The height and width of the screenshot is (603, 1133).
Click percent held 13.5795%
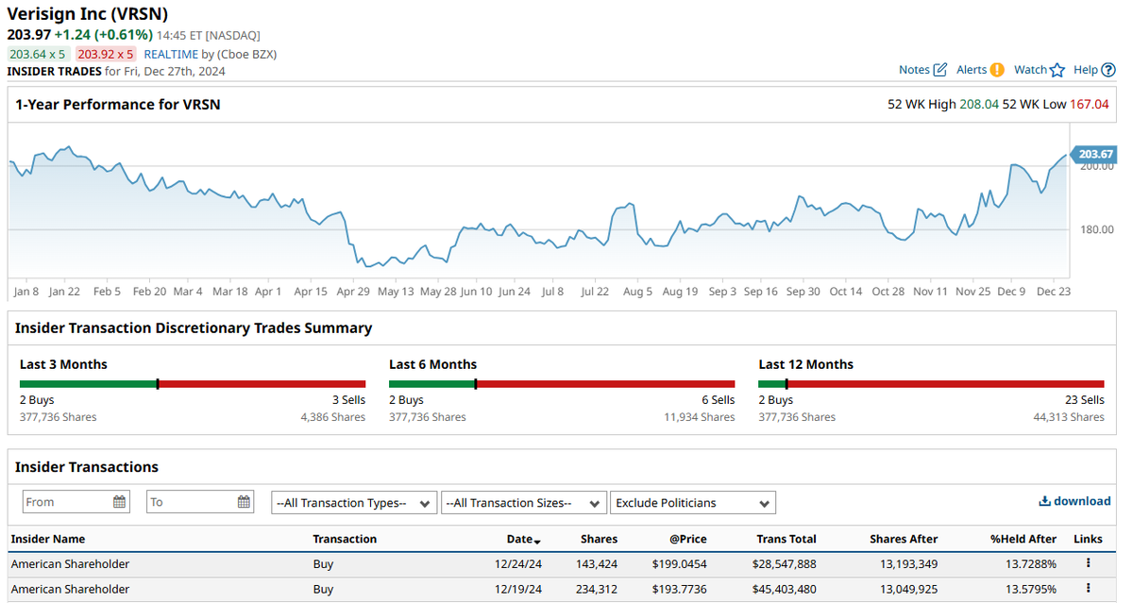(x=1031, y=589)
